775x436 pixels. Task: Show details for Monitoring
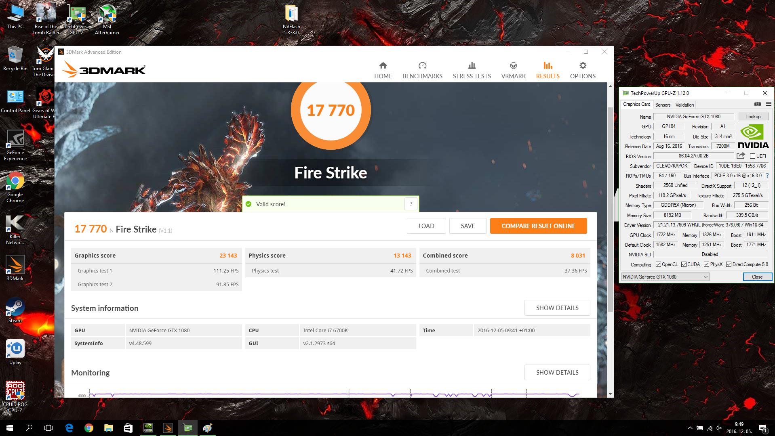557,372
